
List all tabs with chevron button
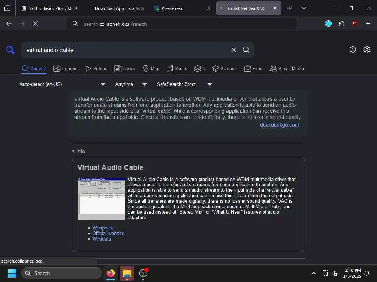[304, 8]
